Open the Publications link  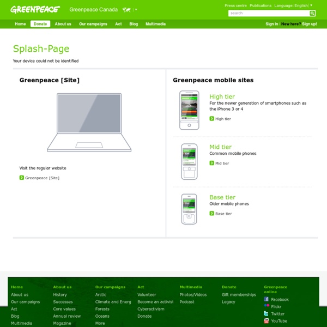coord(261,5)
